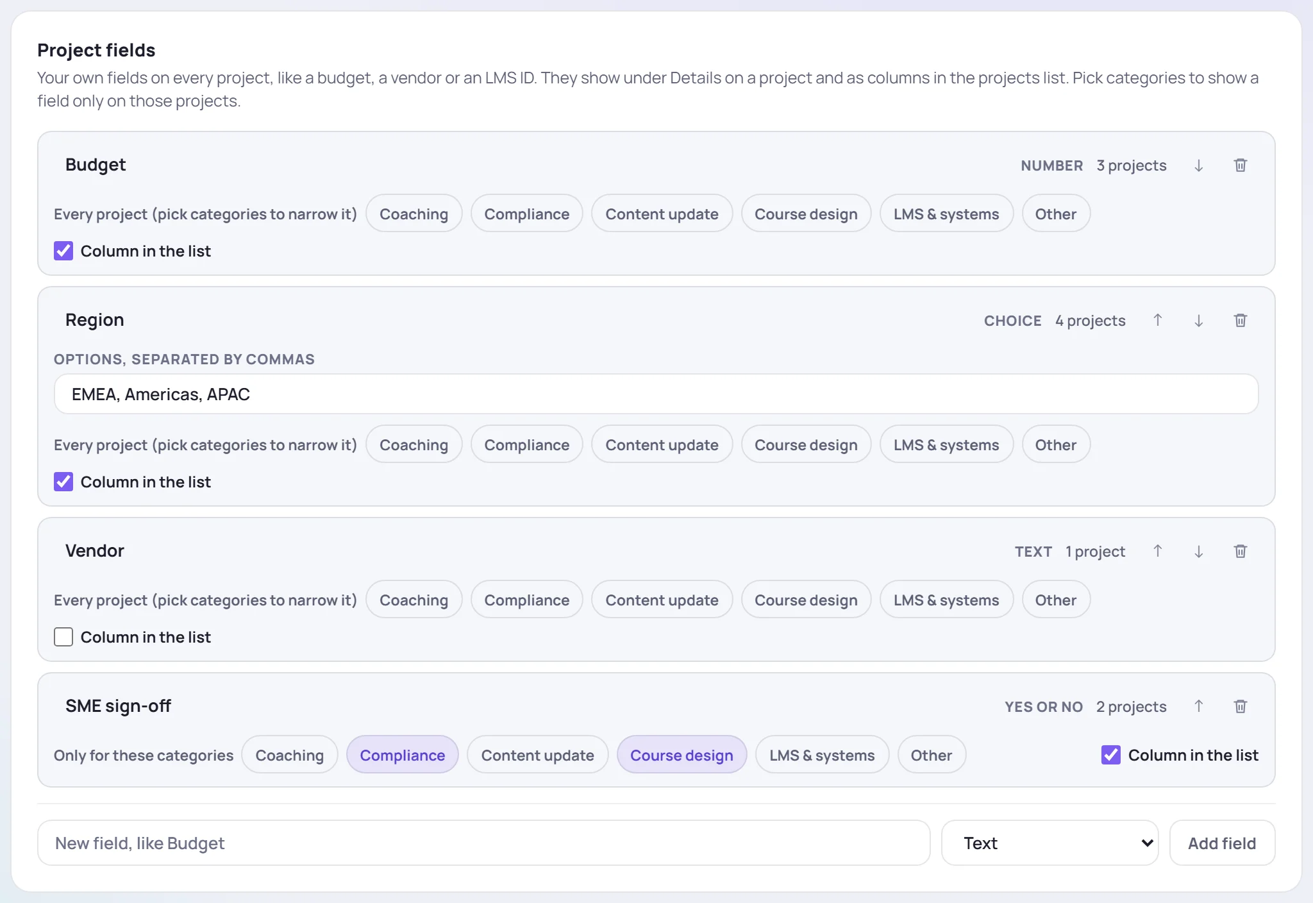Select Other category for Budget
The width and height of the screenshot is (1313, 903).
coord(1055,214)
